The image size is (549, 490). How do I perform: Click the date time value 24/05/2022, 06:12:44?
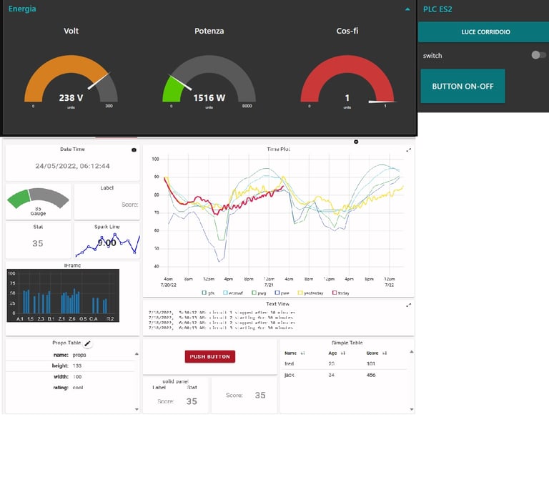72,166
